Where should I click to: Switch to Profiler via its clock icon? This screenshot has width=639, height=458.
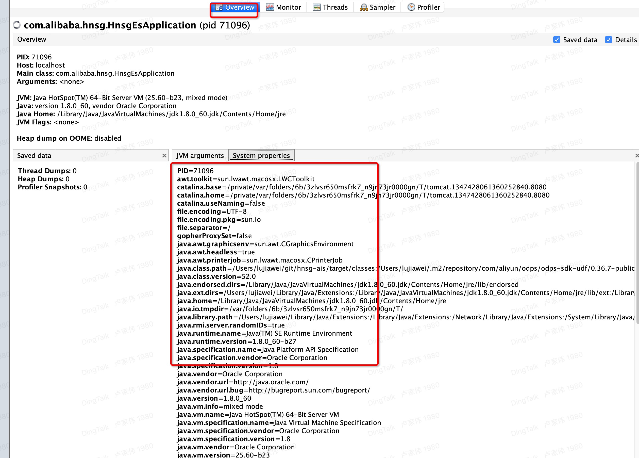(411, 7)
